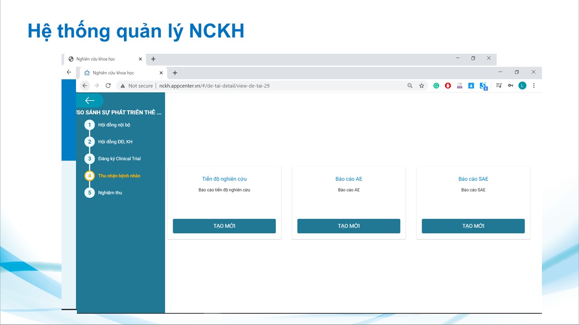Select step 1 Hội đồng nội bộ
The height and width of the screenshot is (325, 579).
[114, 125]
